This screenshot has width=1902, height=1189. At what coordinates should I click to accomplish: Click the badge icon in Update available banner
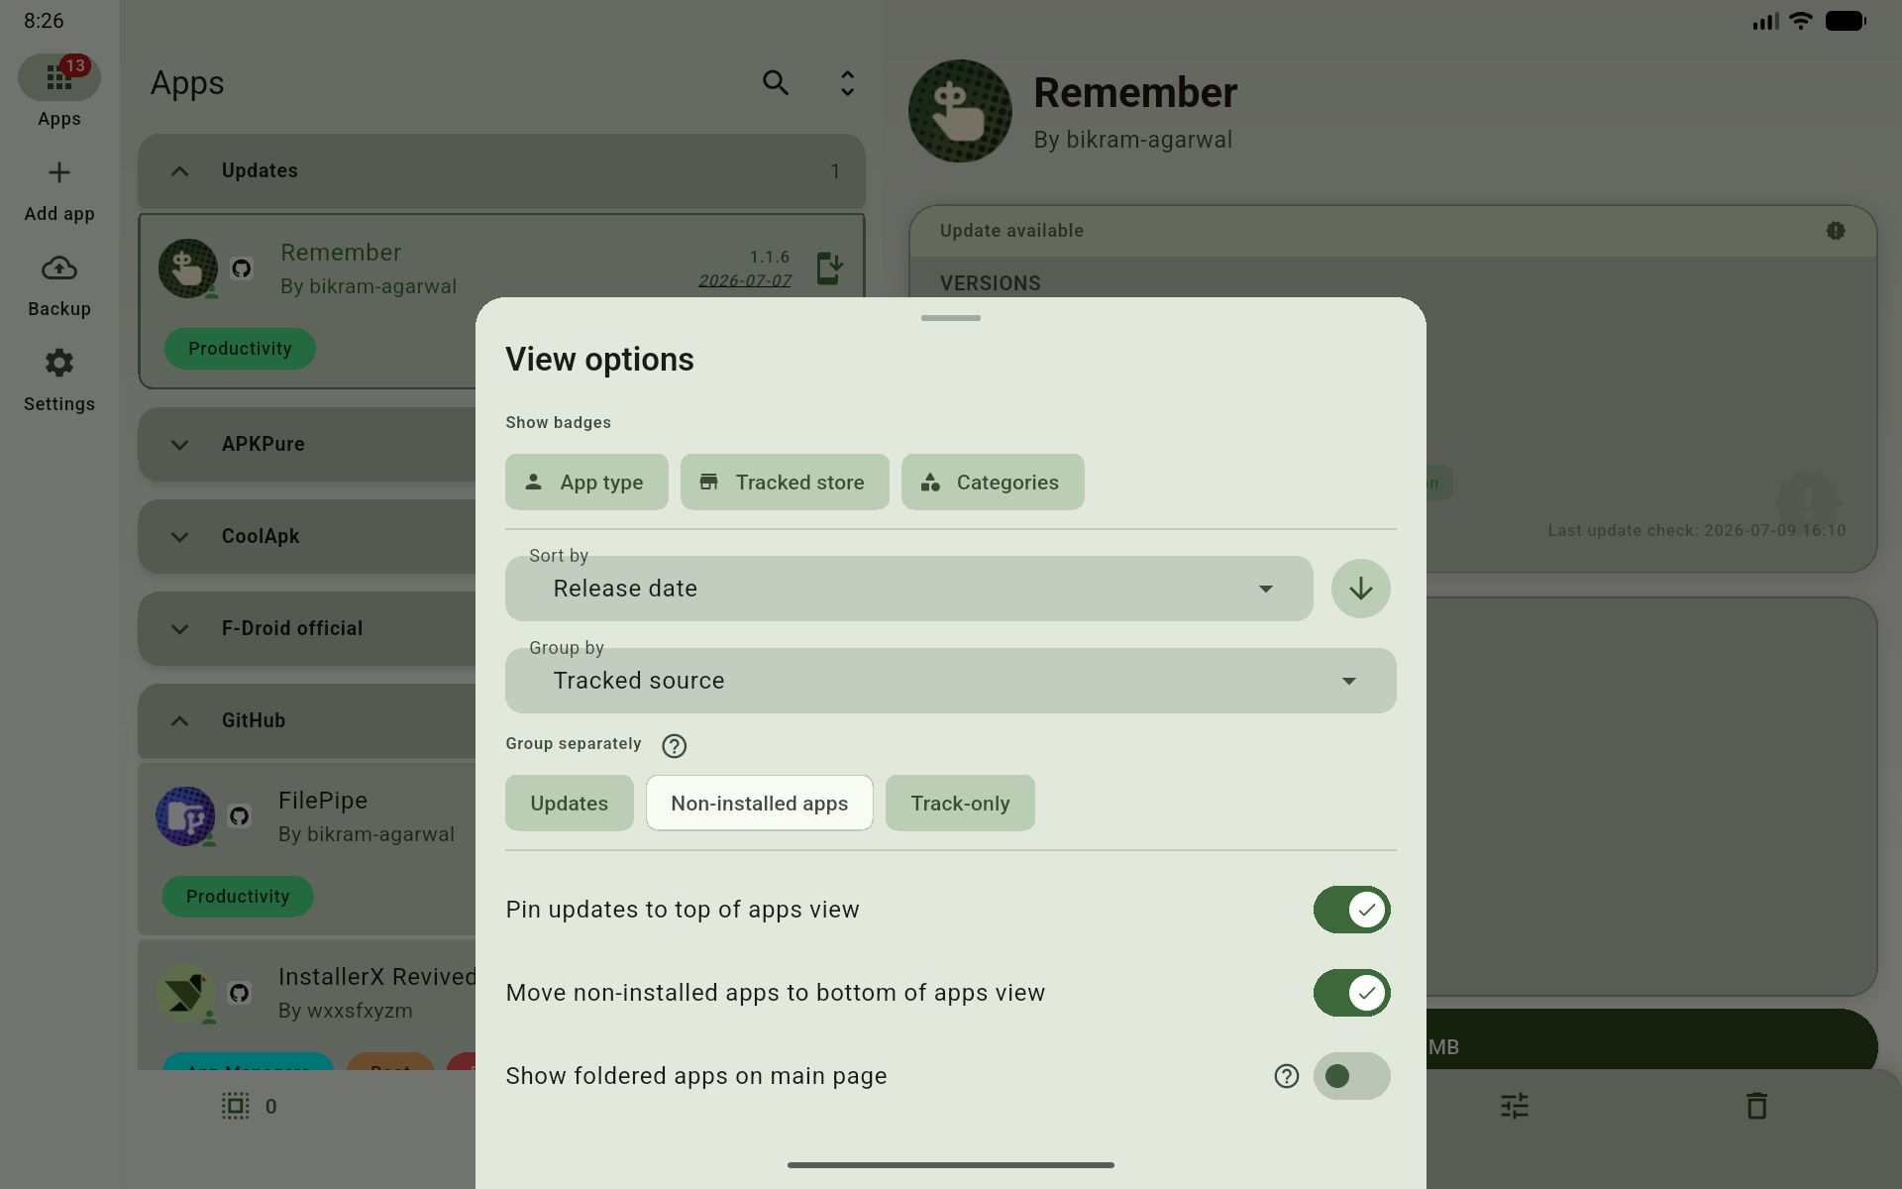1836,231
